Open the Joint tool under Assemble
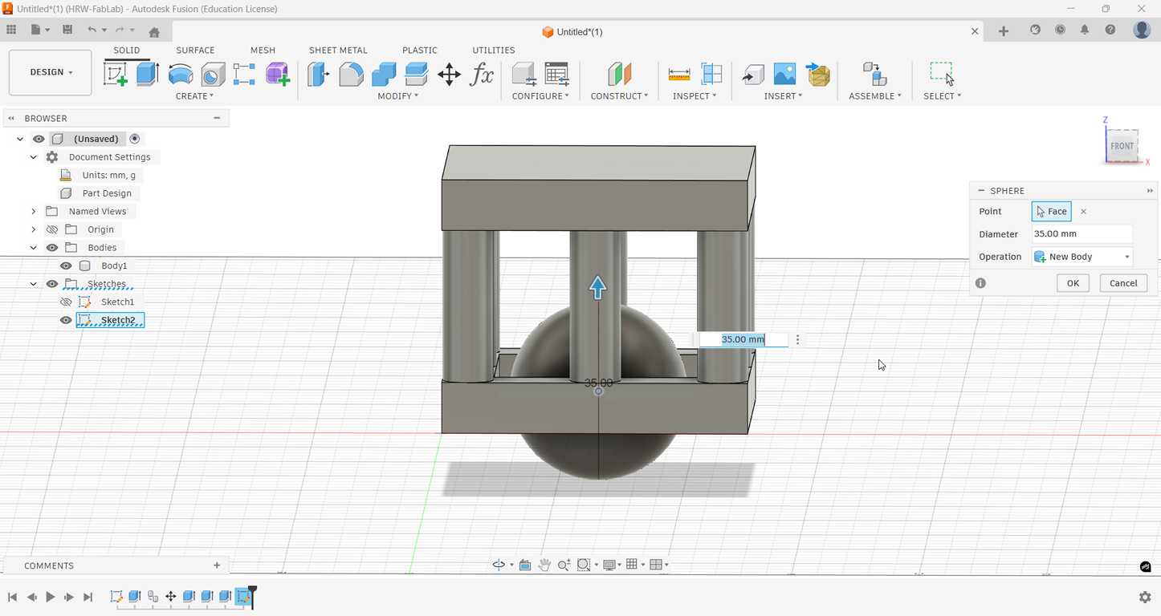Image resolution: width=1161 pixels, height=616 pixels. pos(874,75)
